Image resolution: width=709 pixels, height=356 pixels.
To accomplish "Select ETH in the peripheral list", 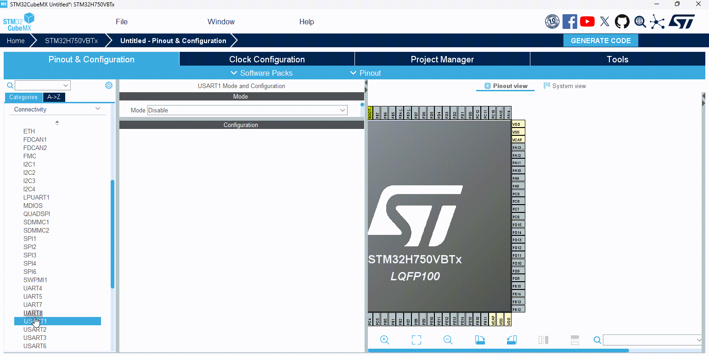I will point(29,131).
